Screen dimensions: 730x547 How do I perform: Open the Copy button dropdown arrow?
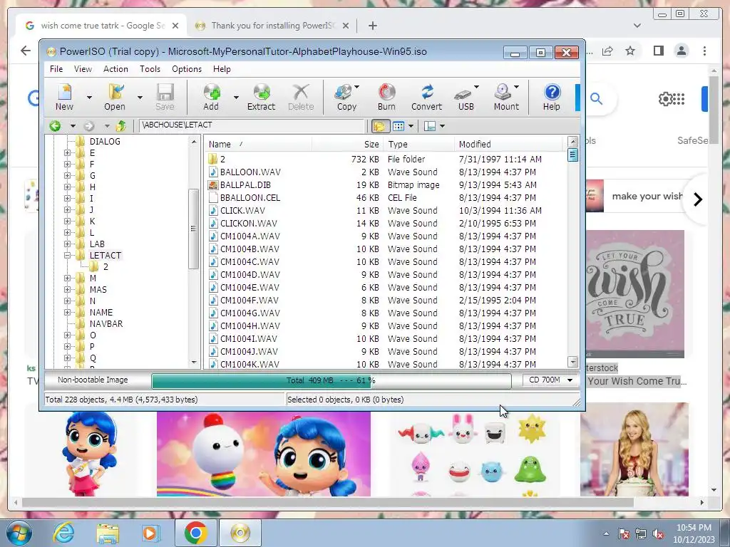356,87
